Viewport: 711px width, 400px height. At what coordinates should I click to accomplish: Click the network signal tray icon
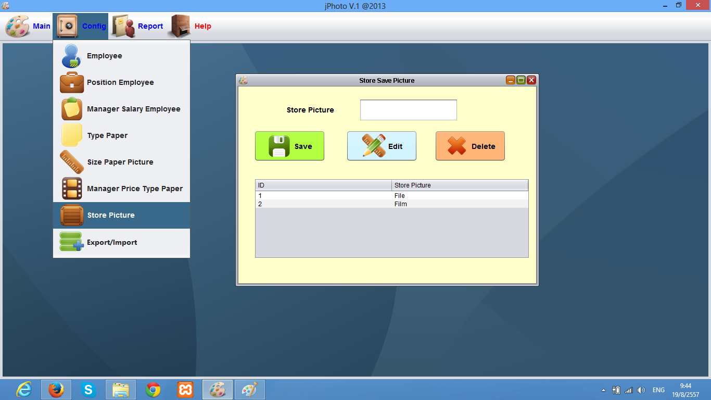[x=629, y=390]
